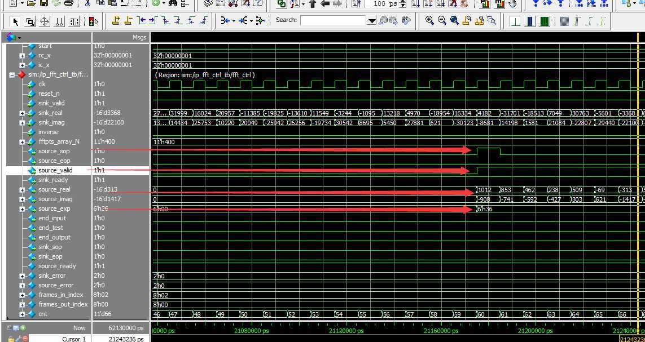Expand the sink_imag signal bus
Viewport: 645px width, 342px height.
coord(22,123)
